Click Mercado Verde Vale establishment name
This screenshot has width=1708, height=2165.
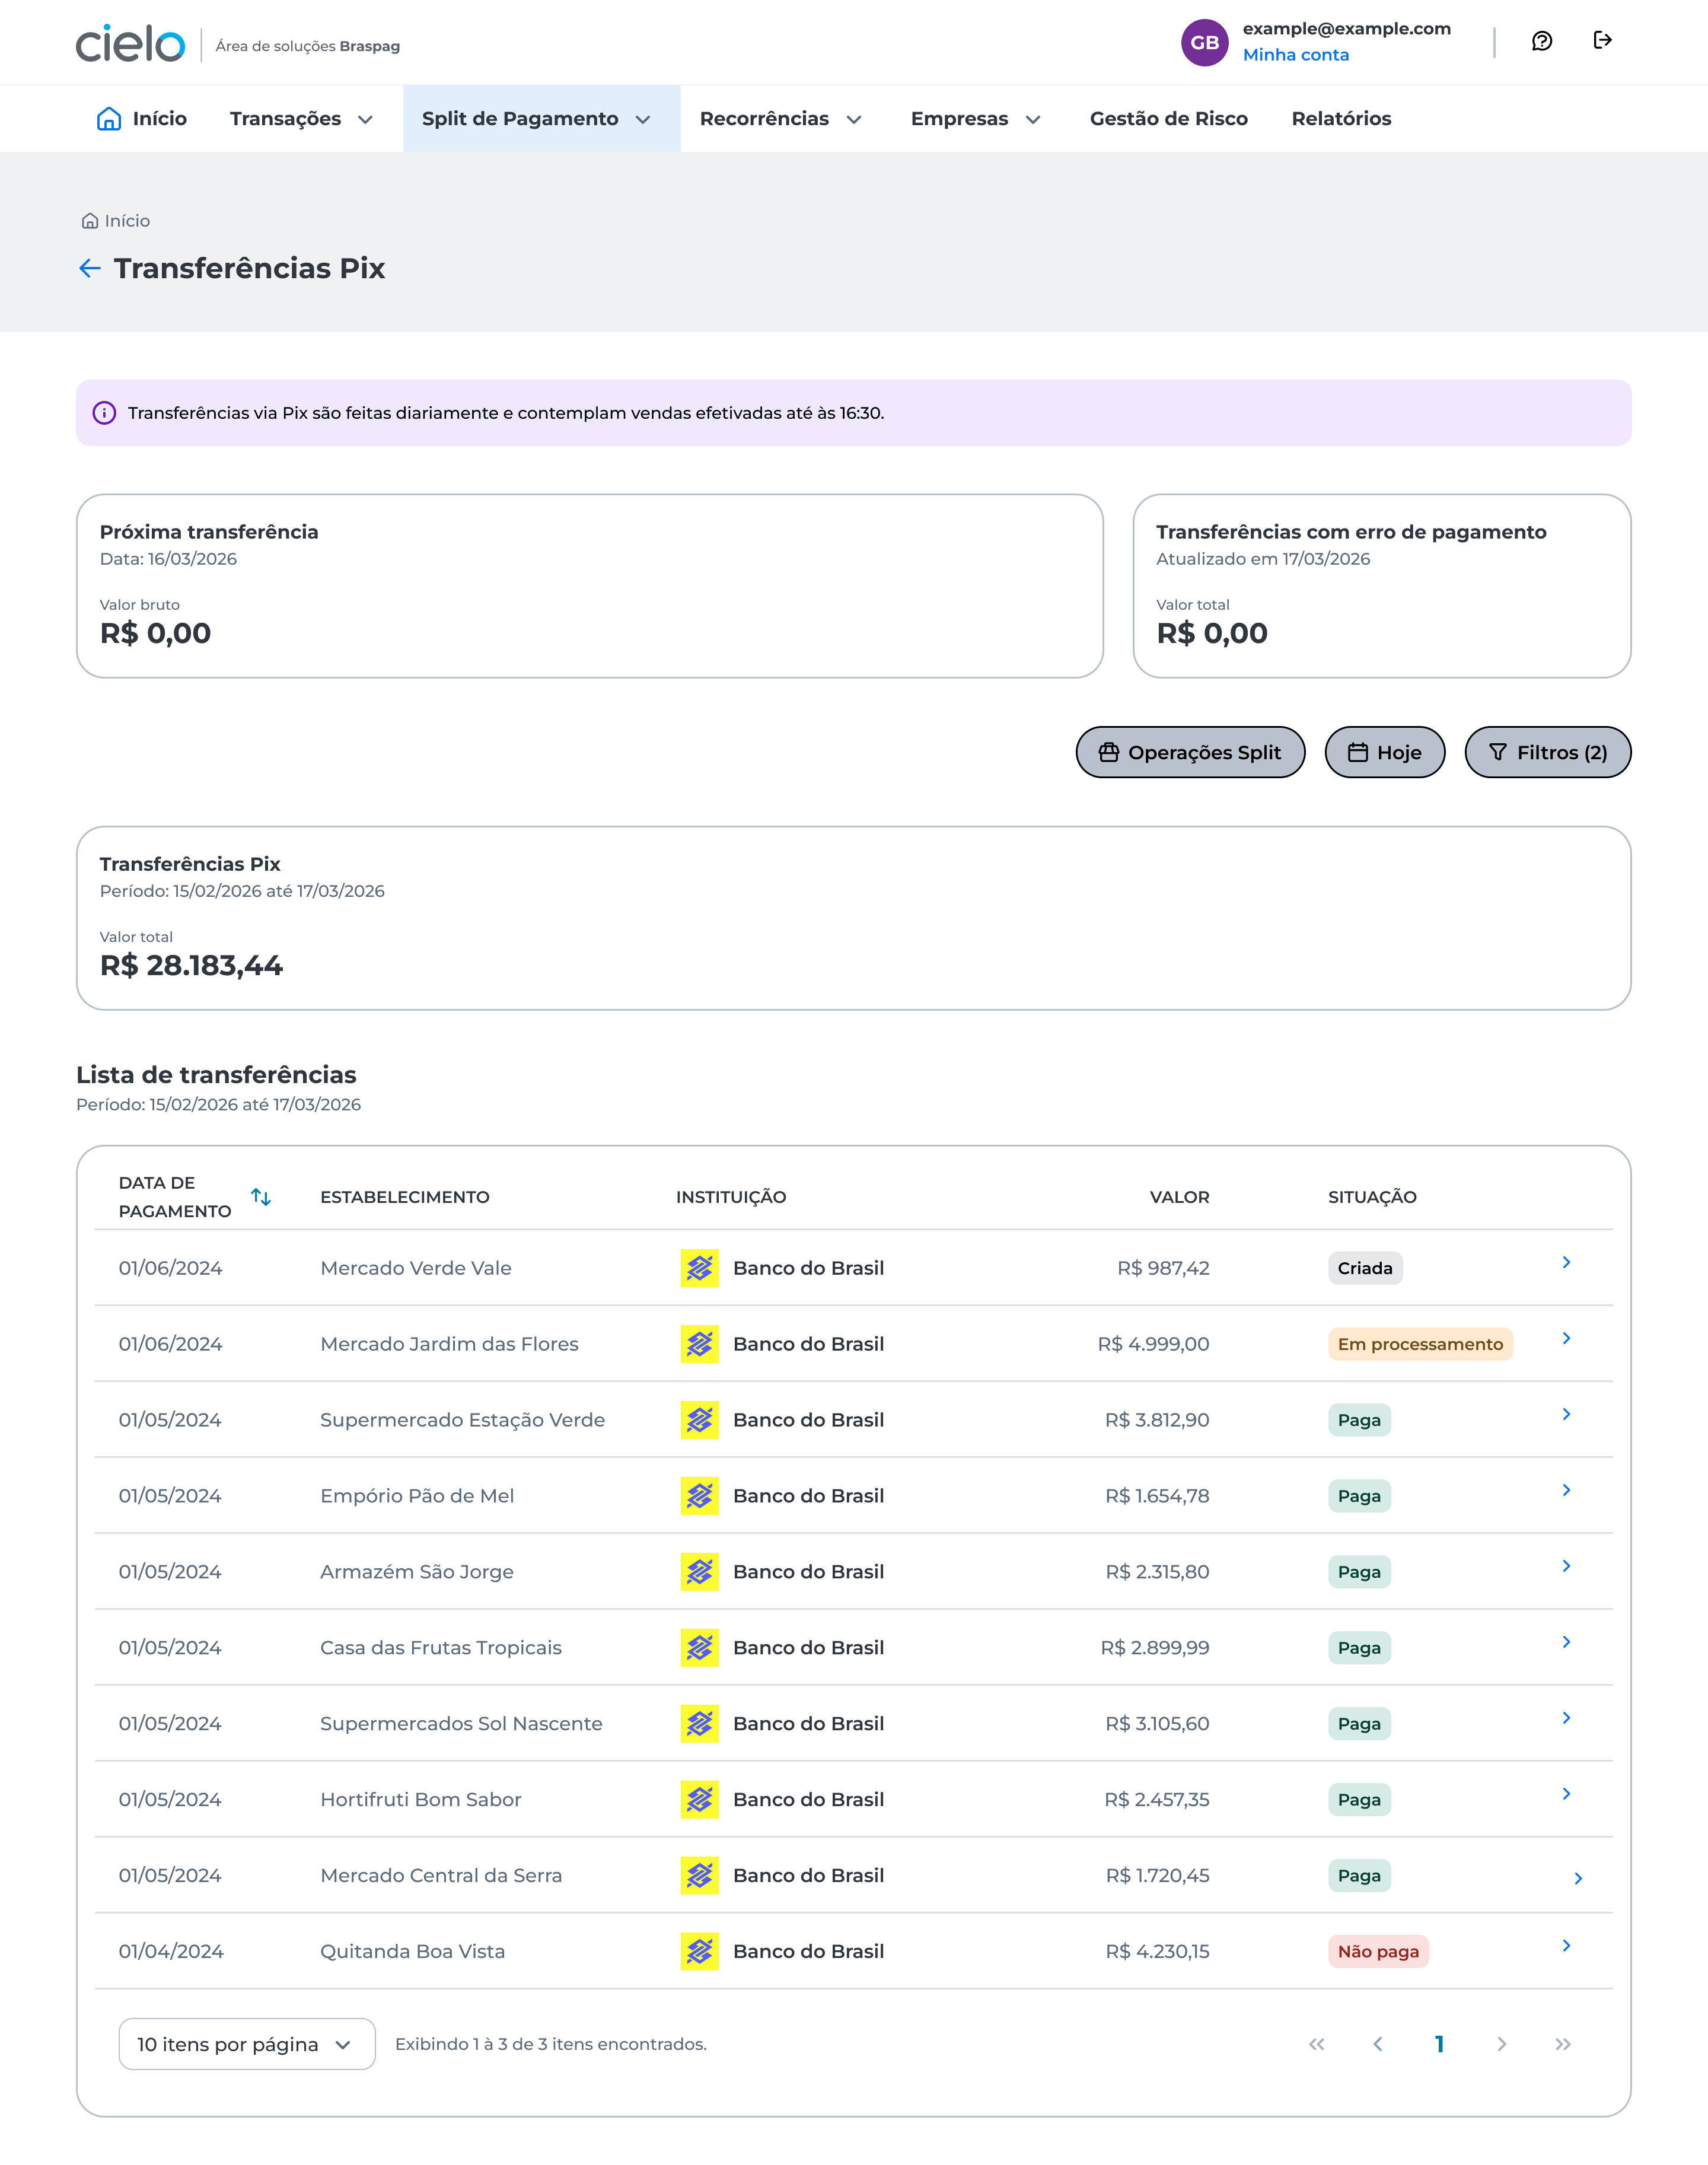click(416, 1268)
